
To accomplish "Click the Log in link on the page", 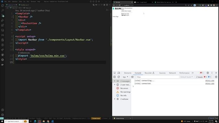I will pos(127,15).
